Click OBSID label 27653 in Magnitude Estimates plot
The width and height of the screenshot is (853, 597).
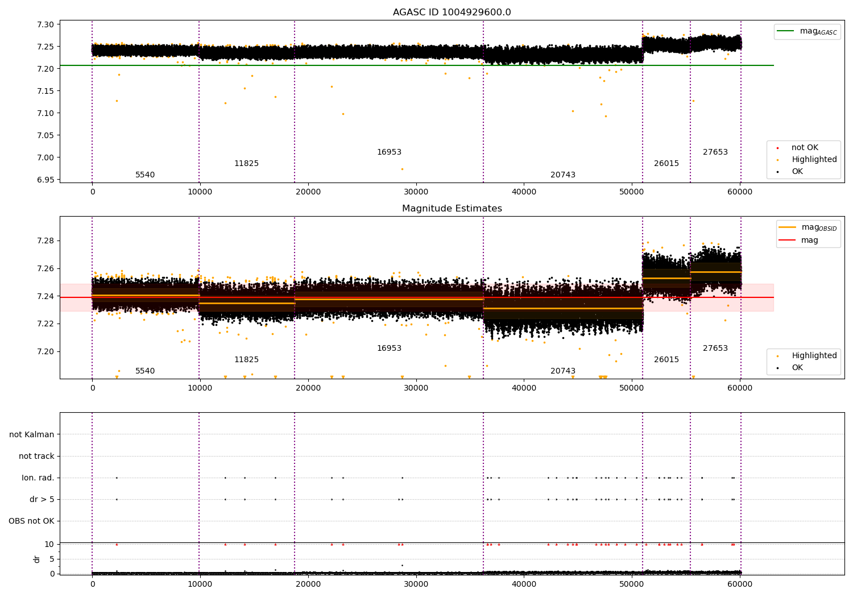pos(715,349)
